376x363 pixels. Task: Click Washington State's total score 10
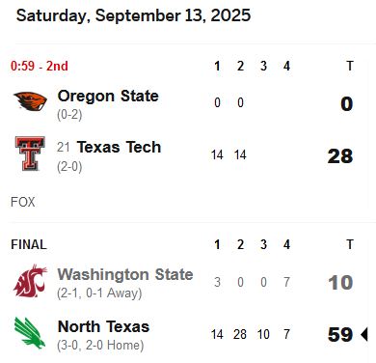pos(340,283)
